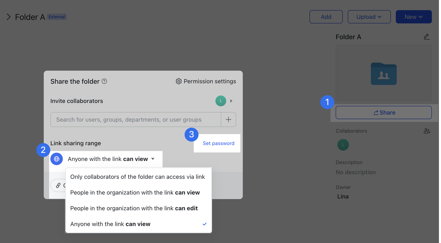Click the Add button at the top
Viewport: 441px width, 243px height.
pyautogui.click(x=326, y=17)
